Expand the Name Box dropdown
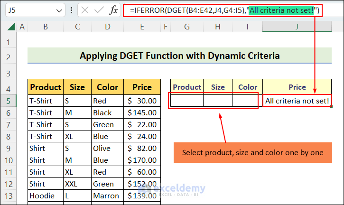 [59, 10]
